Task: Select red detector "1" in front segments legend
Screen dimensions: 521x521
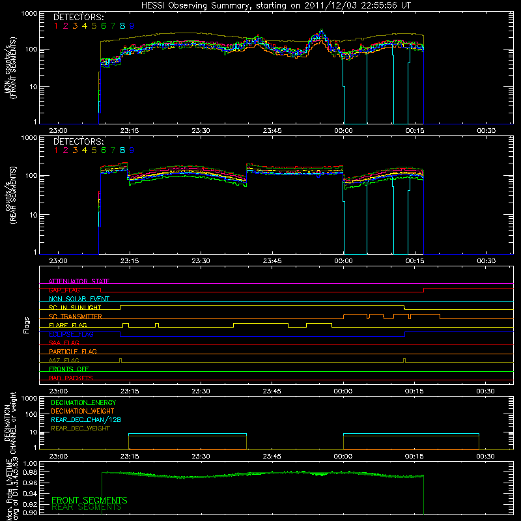Action: coord(56,25)
